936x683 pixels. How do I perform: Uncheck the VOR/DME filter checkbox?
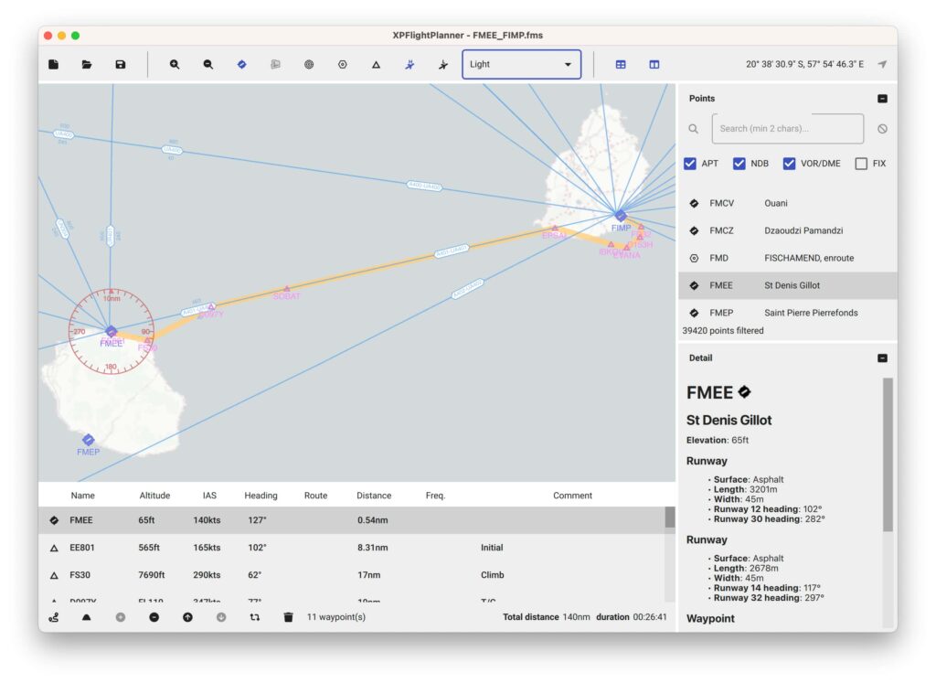(x=789, y=164)
